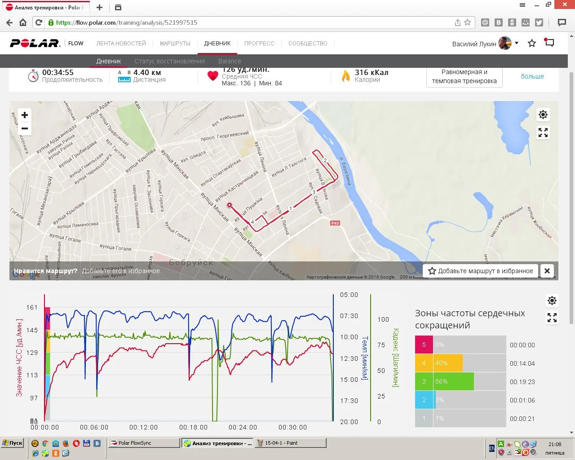Viewport: 575px width, 460px height.
Task: Click Добавьте маршрут в избранное button
Action: (480, 271)
